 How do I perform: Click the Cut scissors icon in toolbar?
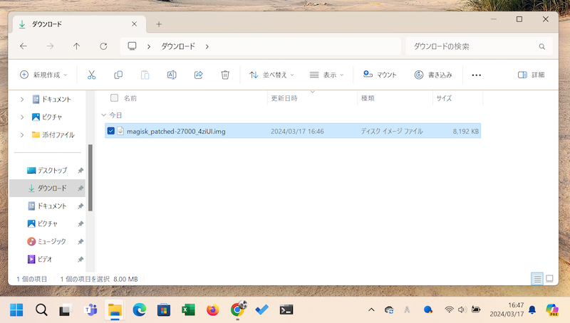pos(91,75)
